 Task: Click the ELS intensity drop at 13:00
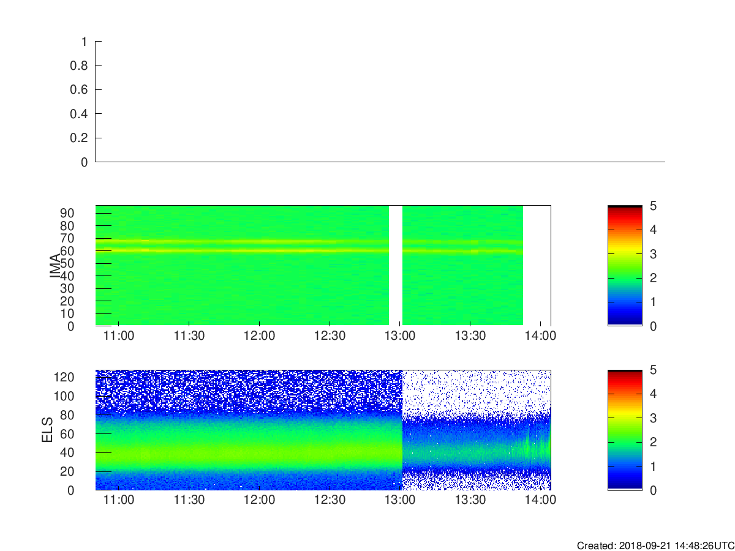pyautogui.click(x=402, y=430)
